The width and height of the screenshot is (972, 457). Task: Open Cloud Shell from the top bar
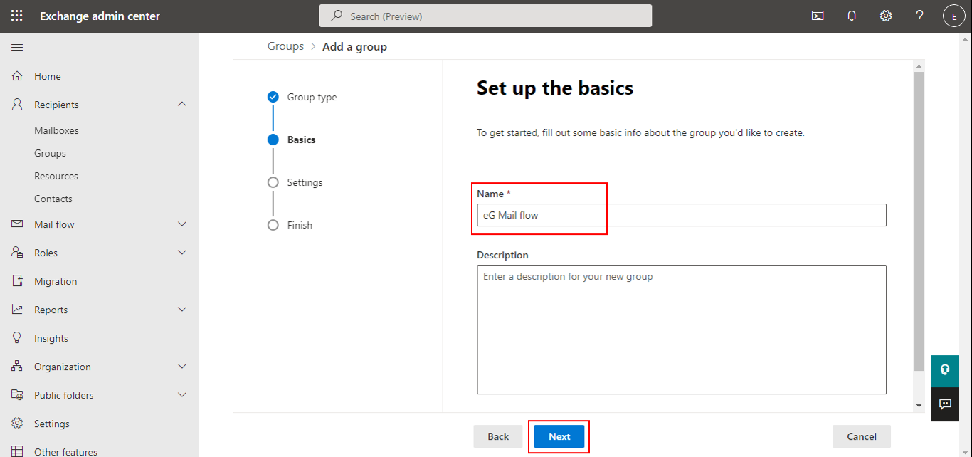818,16
